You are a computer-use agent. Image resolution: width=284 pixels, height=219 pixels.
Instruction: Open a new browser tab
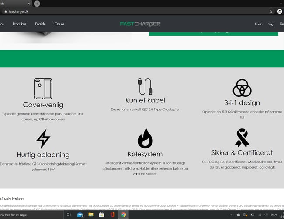click(x=37, y=4)
